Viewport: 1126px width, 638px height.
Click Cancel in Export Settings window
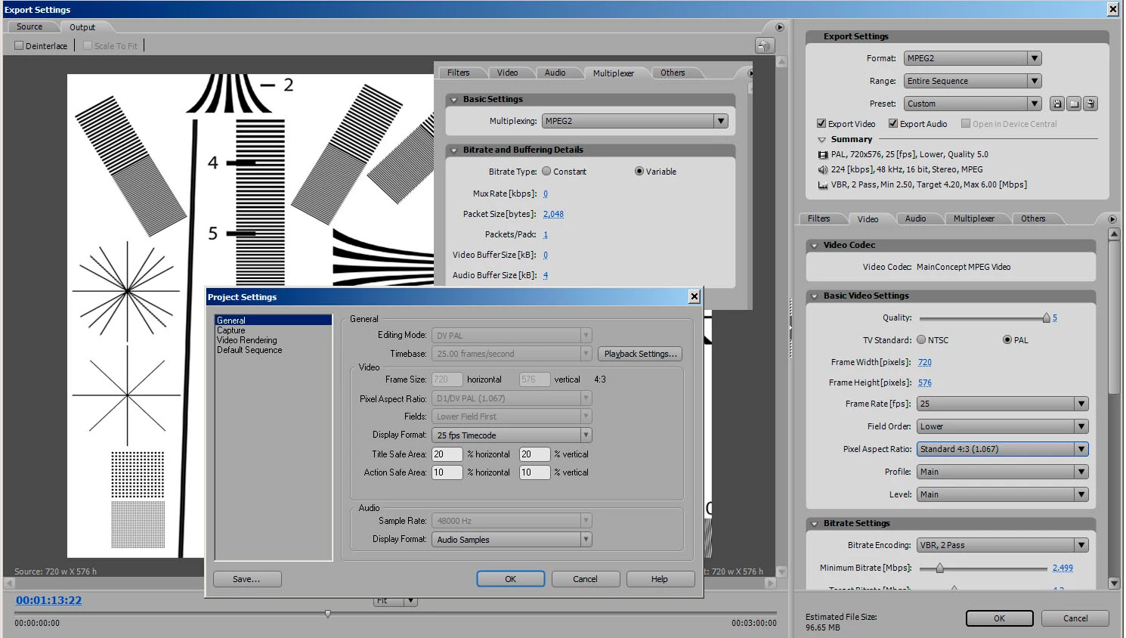pos(1075,618)
